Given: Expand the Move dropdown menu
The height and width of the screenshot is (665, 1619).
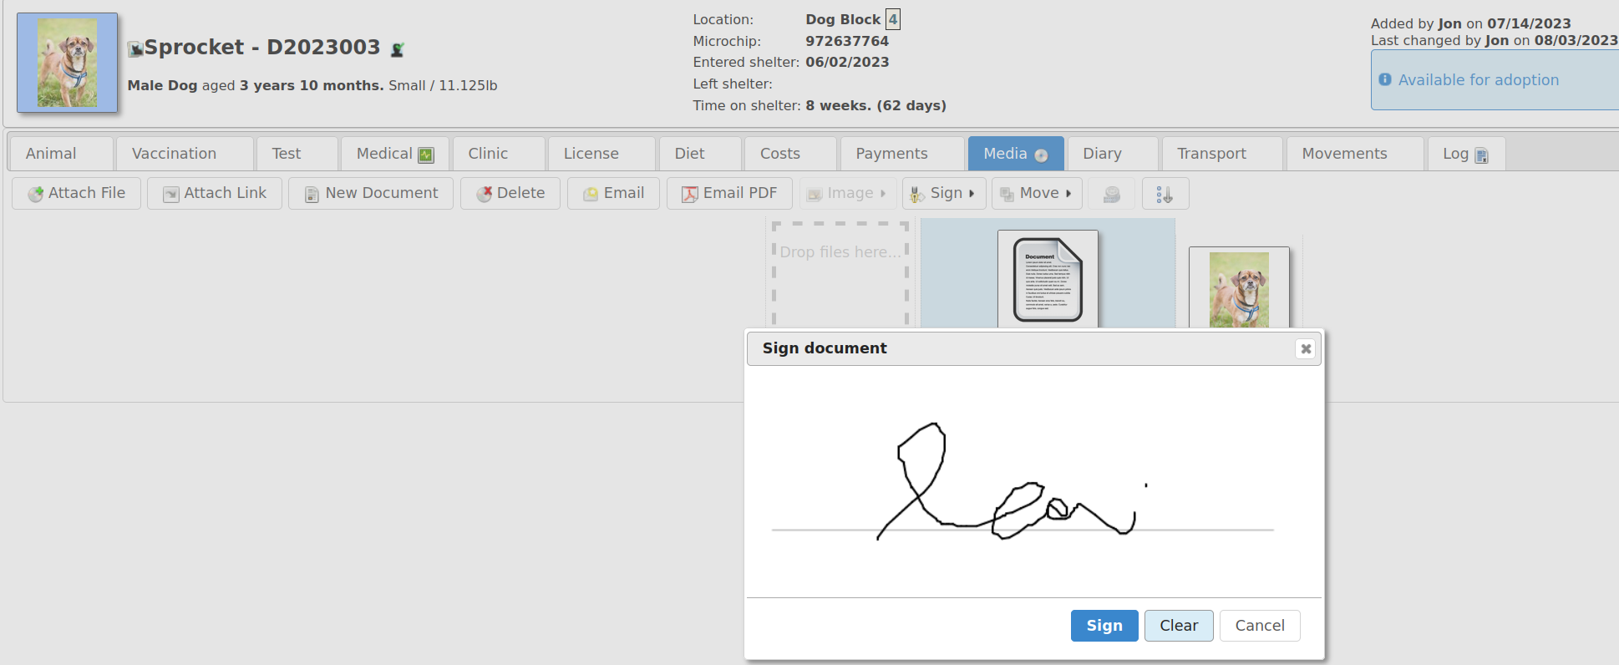Looking at the screenshot, I should tap(1037, 193).
